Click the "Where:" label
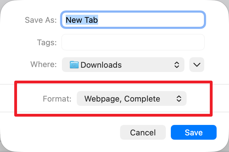This screenshot has width=229, height=152. click(44, 65)
